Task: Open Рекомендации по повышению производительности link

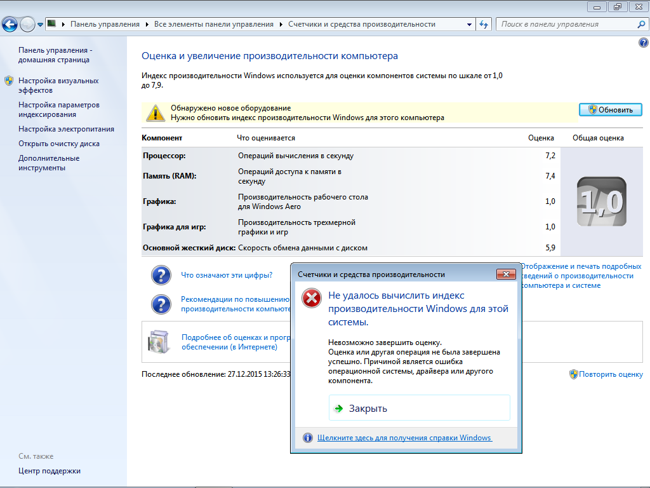Action: tap(235, 304)
